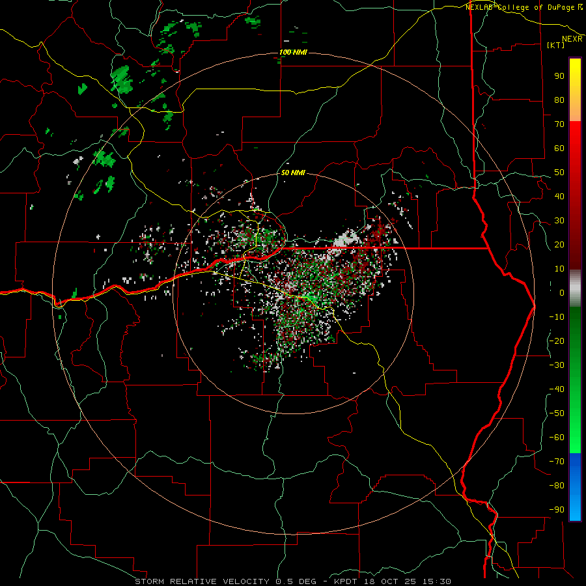The image size is (586, 586).
Task: Select the -70 value on velocity scale
Action: [x=557, y=462]
